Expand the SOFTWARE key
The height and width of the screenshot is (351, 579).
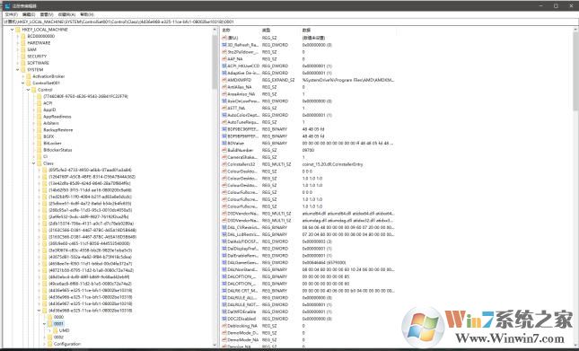[17, 63]
